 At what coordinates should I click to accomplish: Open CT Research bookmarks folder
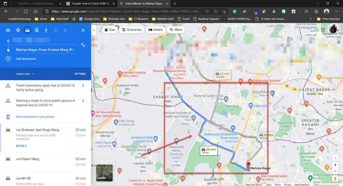(x=138, y=19)
